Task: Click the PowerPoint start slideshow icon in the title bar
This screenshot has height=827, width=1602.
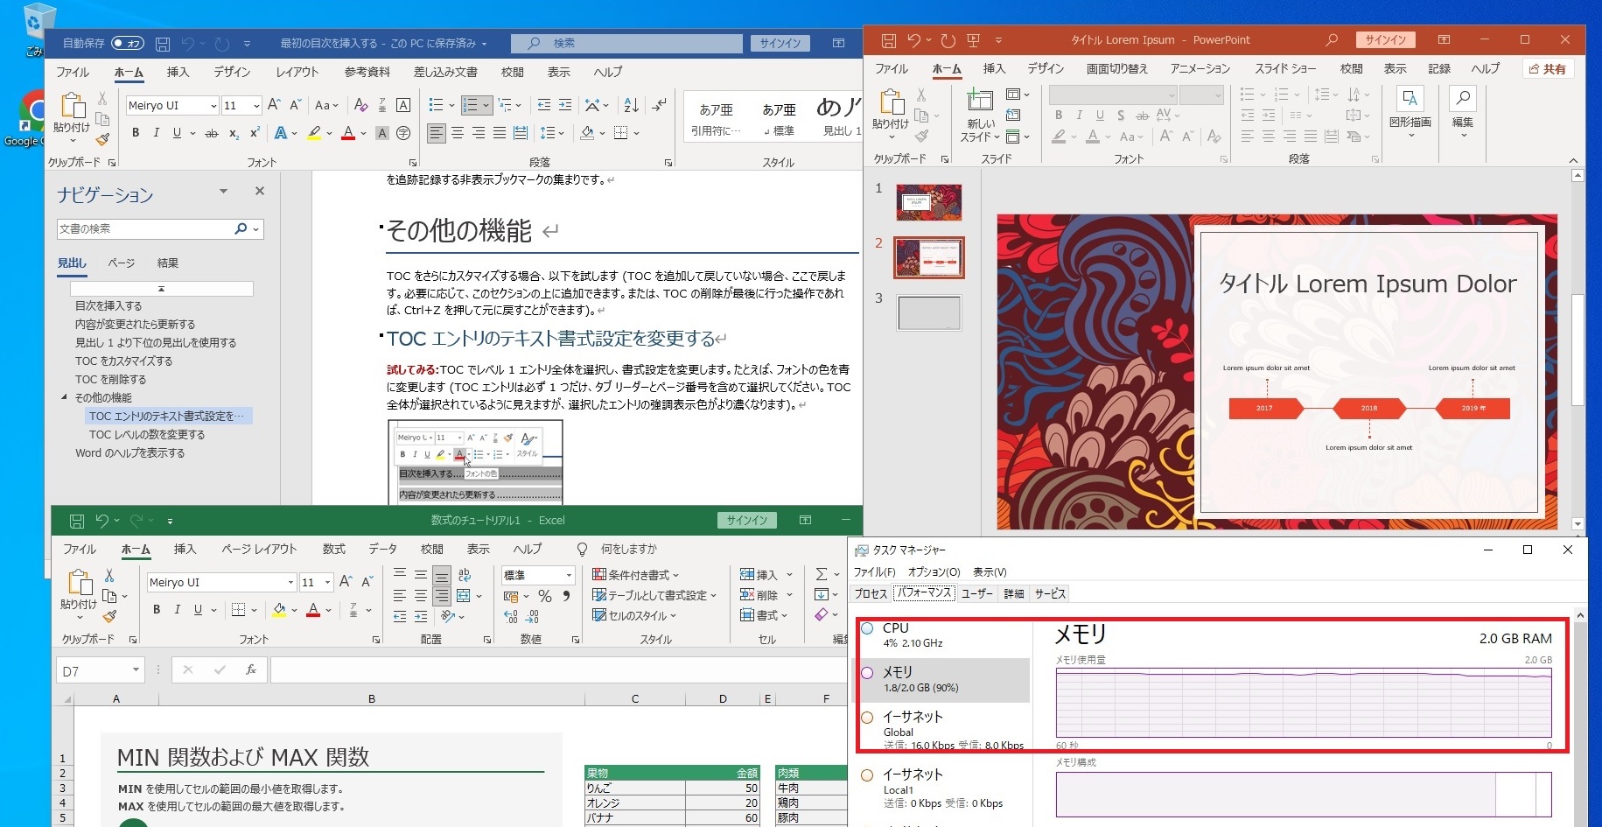Action: point(973,40)
